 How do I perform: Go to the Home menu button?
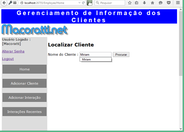click(24, 69)
